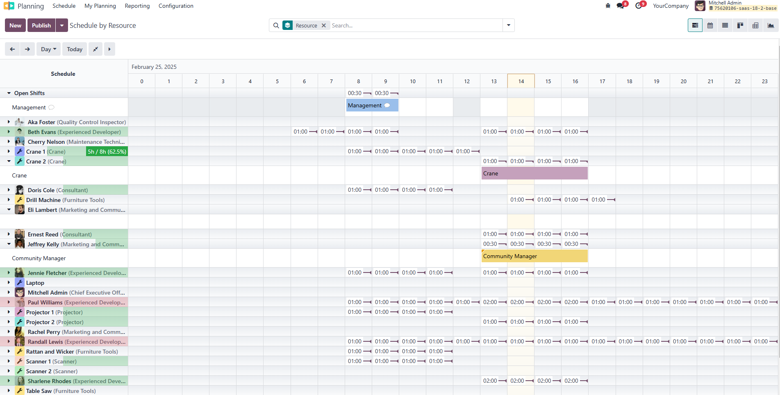Open the Pivot view
The height and width of the screenshot is (395, 780).
[755, 25]
